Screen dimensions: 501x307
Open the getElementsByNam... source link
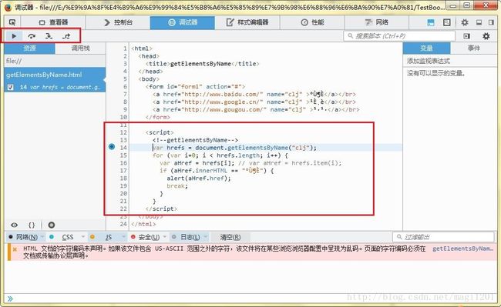(463, 249)
